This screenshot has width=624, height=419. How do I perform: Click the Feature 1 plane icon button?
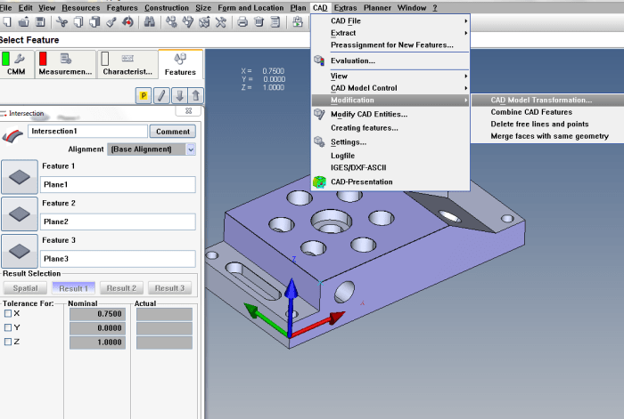pos(20,177)
